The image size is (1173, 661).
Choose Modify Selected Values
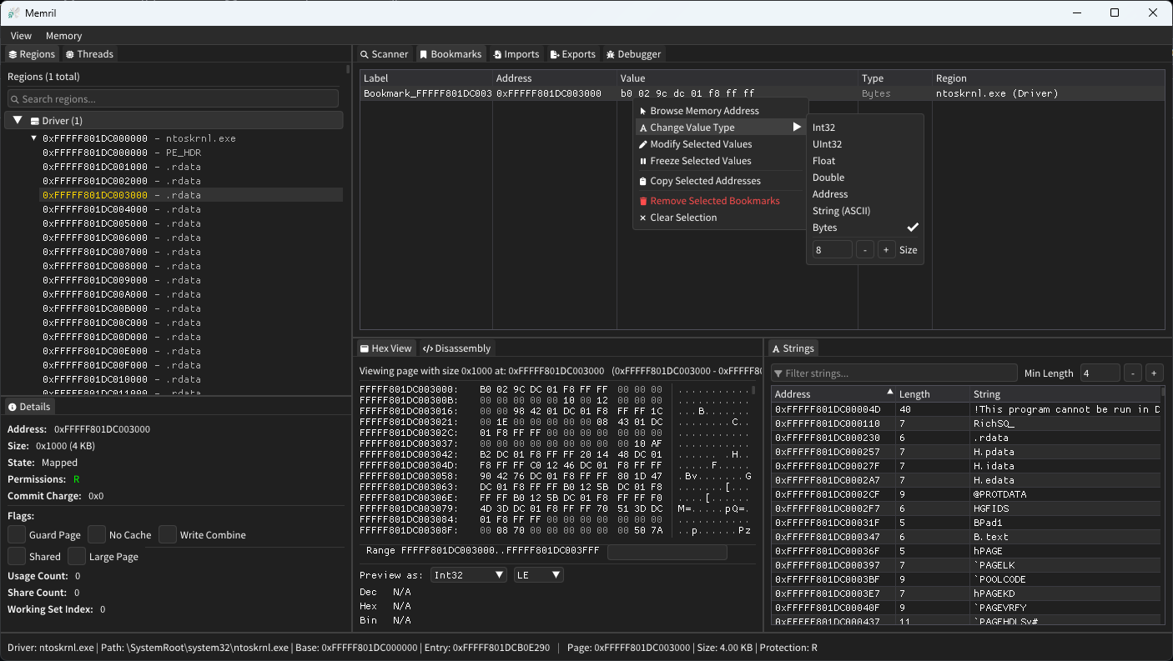720,144
